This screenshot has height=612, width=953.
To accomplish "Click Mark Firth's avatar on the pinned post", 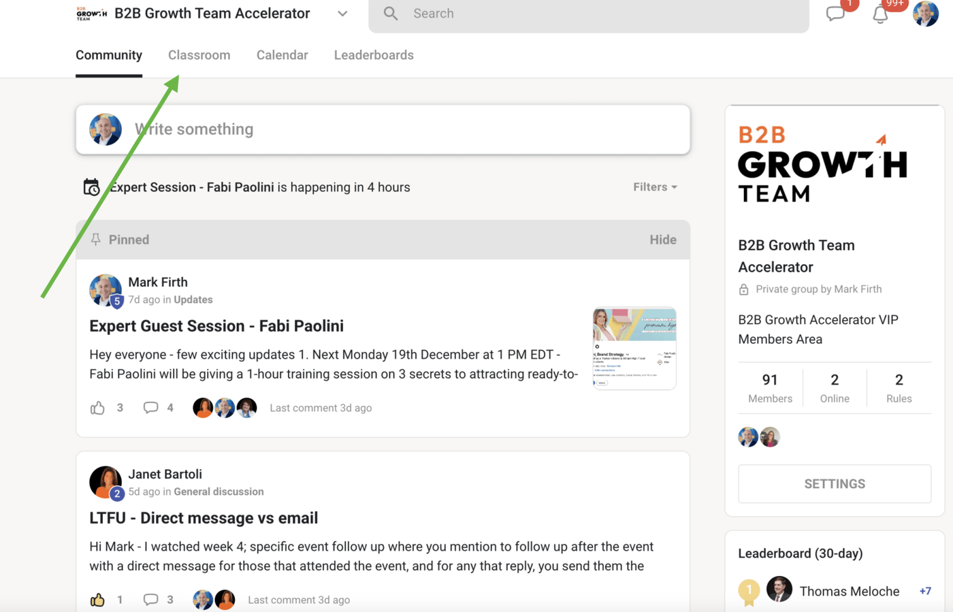I will (106, 291).
